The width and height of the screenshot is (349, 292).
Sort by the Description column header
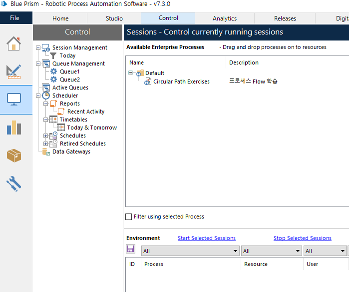(x=287, y=62)
